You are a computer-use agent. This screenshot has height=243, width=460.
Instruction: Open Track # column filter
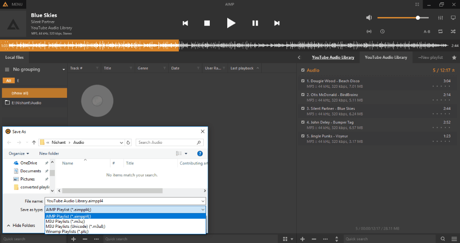[97, 68]
